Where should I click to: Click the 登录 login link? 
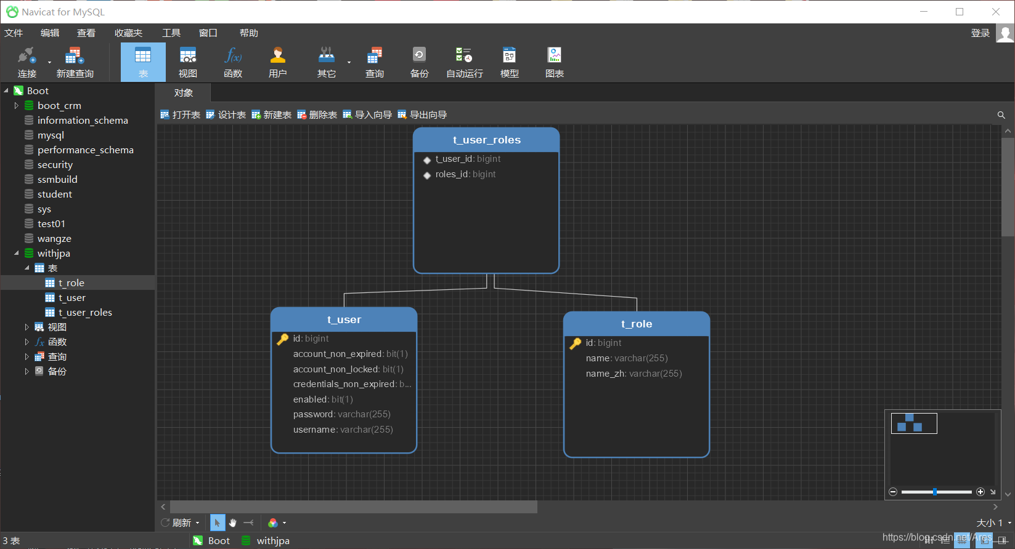980,33
